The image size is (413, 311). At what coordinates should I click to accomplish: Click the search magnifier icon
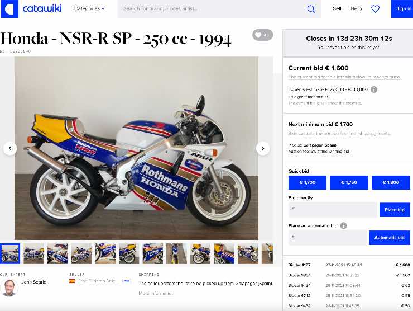click(x=311, y=9)
